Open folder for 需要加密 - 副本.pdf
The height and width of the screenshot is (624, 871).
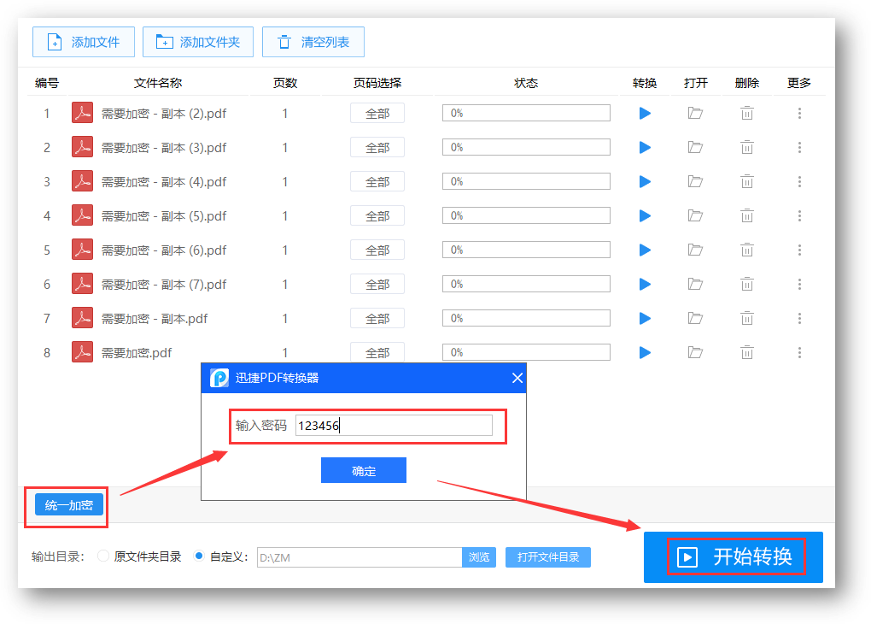point(696,318)
